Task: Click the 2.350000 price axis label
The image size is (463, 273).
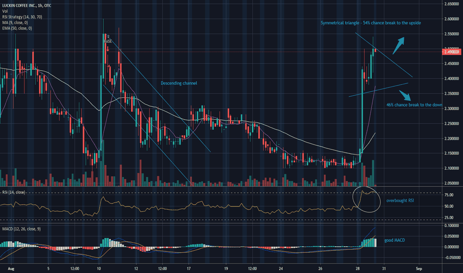Action: [452, 94]
